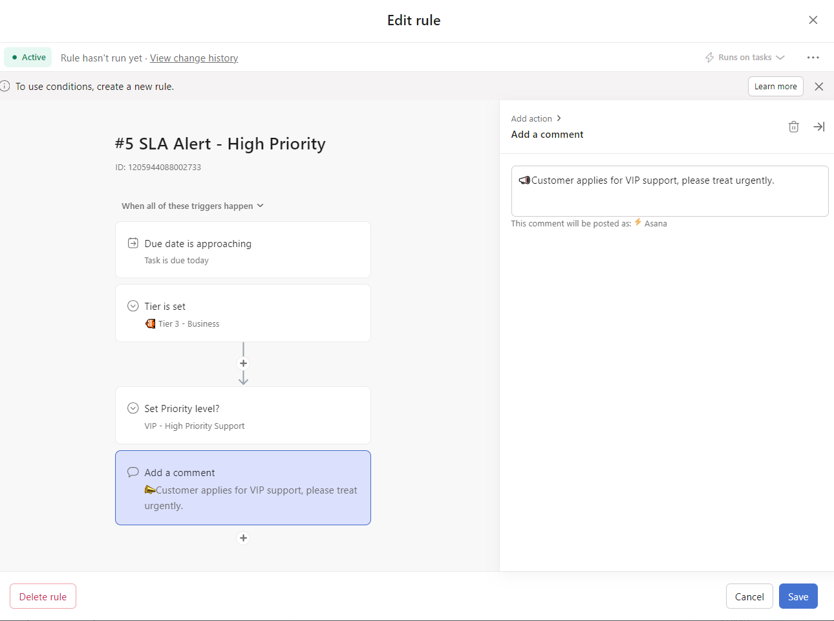Viewport: 834px width, 621px height.
Task: Dismiss the conditions banner
Action: [x=818, y=86]
